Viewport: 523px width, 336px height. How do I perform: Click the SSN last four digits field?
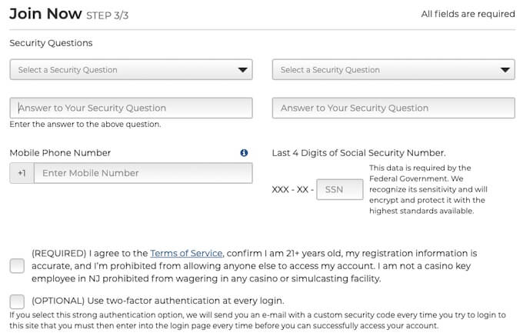339,189
